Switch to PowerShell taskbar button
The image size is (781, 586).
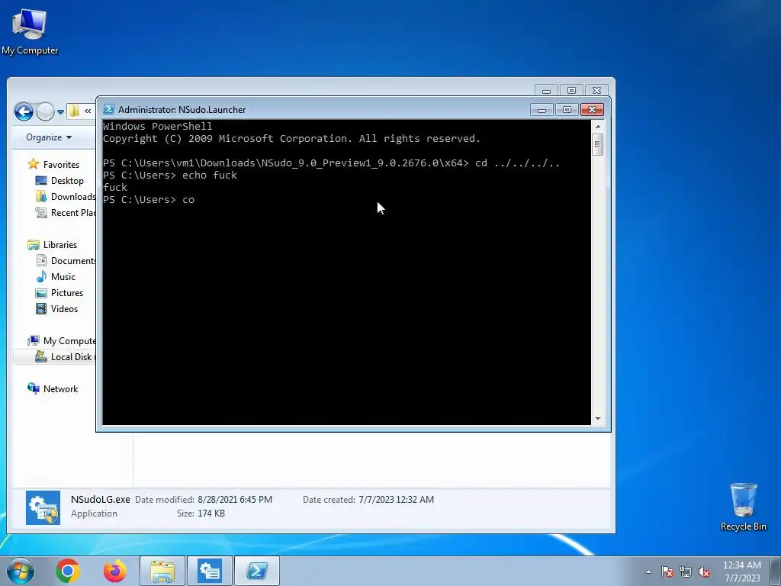(257, 571)
